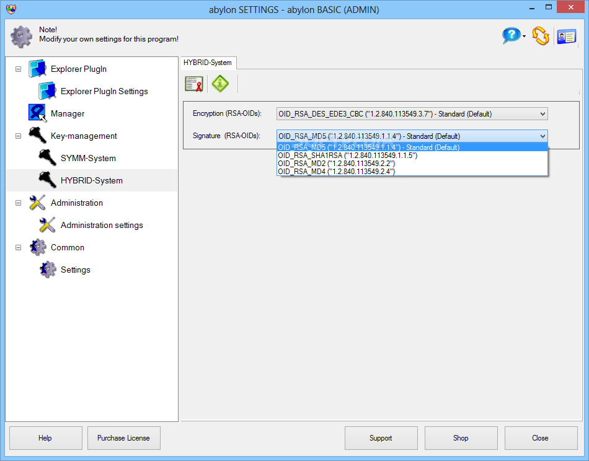Click the abylon app icon in title bar
Screen dimensions: 589x461
(x=11, y=9)
